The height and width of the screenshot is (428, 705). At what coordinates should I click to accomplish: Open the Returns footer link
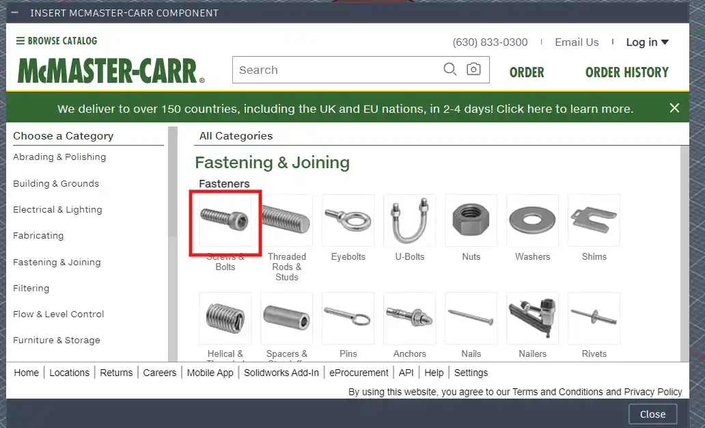(x=116, y=373)
